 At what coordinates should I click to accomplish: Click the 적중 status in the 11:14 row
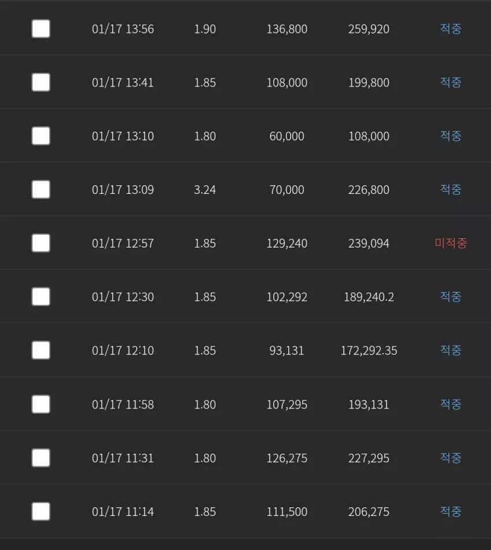451,511
